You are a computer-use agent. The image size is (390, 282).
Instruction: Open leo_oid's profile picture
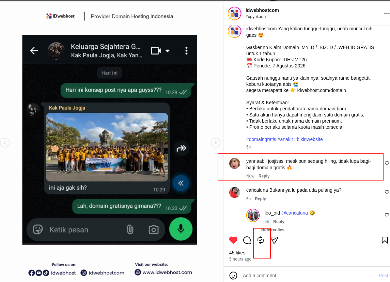click(x=253, y=215)
